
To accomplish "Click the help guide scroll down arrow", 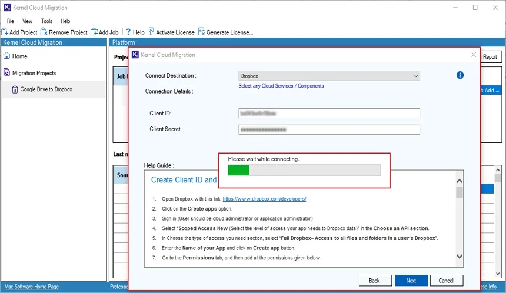I will 460,257.
